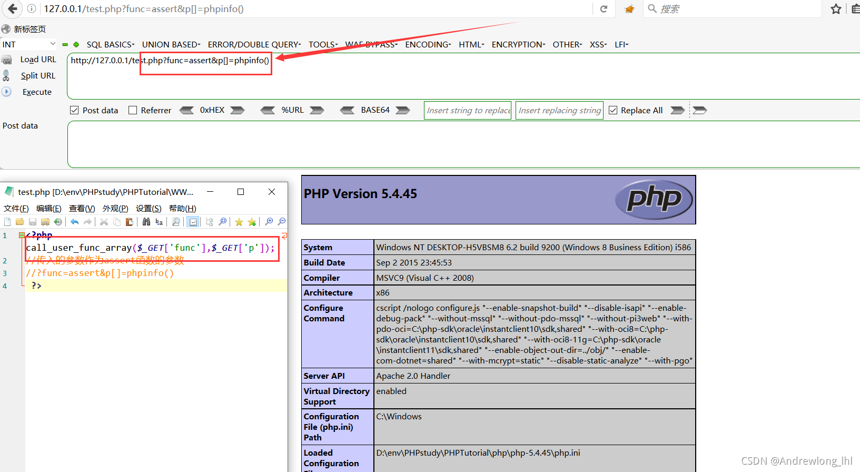Viewport: 860px width, 472px height.
Task: Open the 设置(S) menu in editor
Action: [x=149, y=209]
